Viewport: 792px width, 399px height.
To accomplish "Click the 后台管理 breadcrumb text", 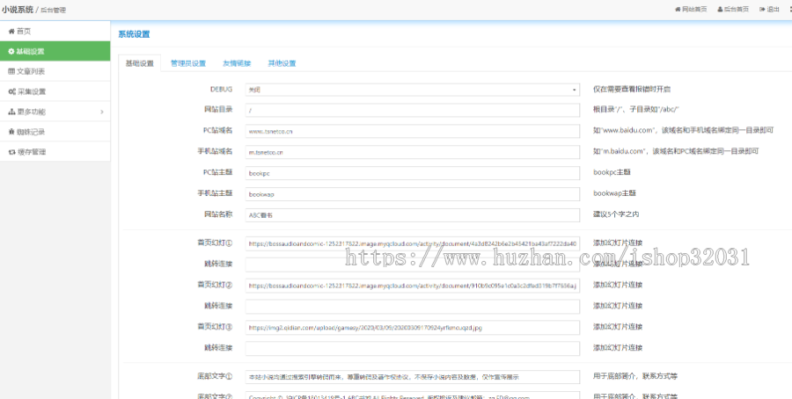I will [53, 10].
